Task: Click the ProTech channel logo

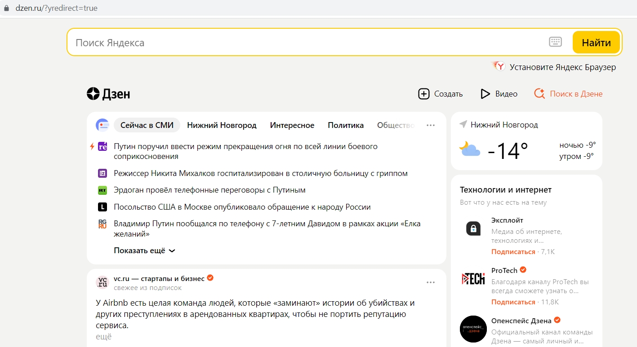Action: [473, 278]
